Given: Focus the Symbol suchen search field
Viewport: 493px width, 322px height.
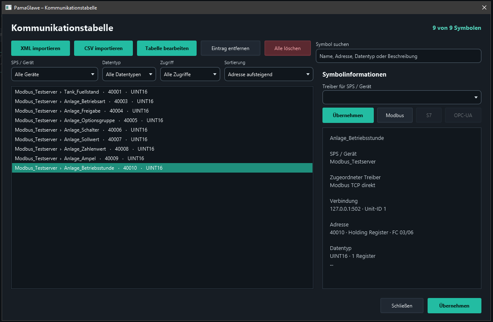Looking at the screenshot, I should [398, 56].
